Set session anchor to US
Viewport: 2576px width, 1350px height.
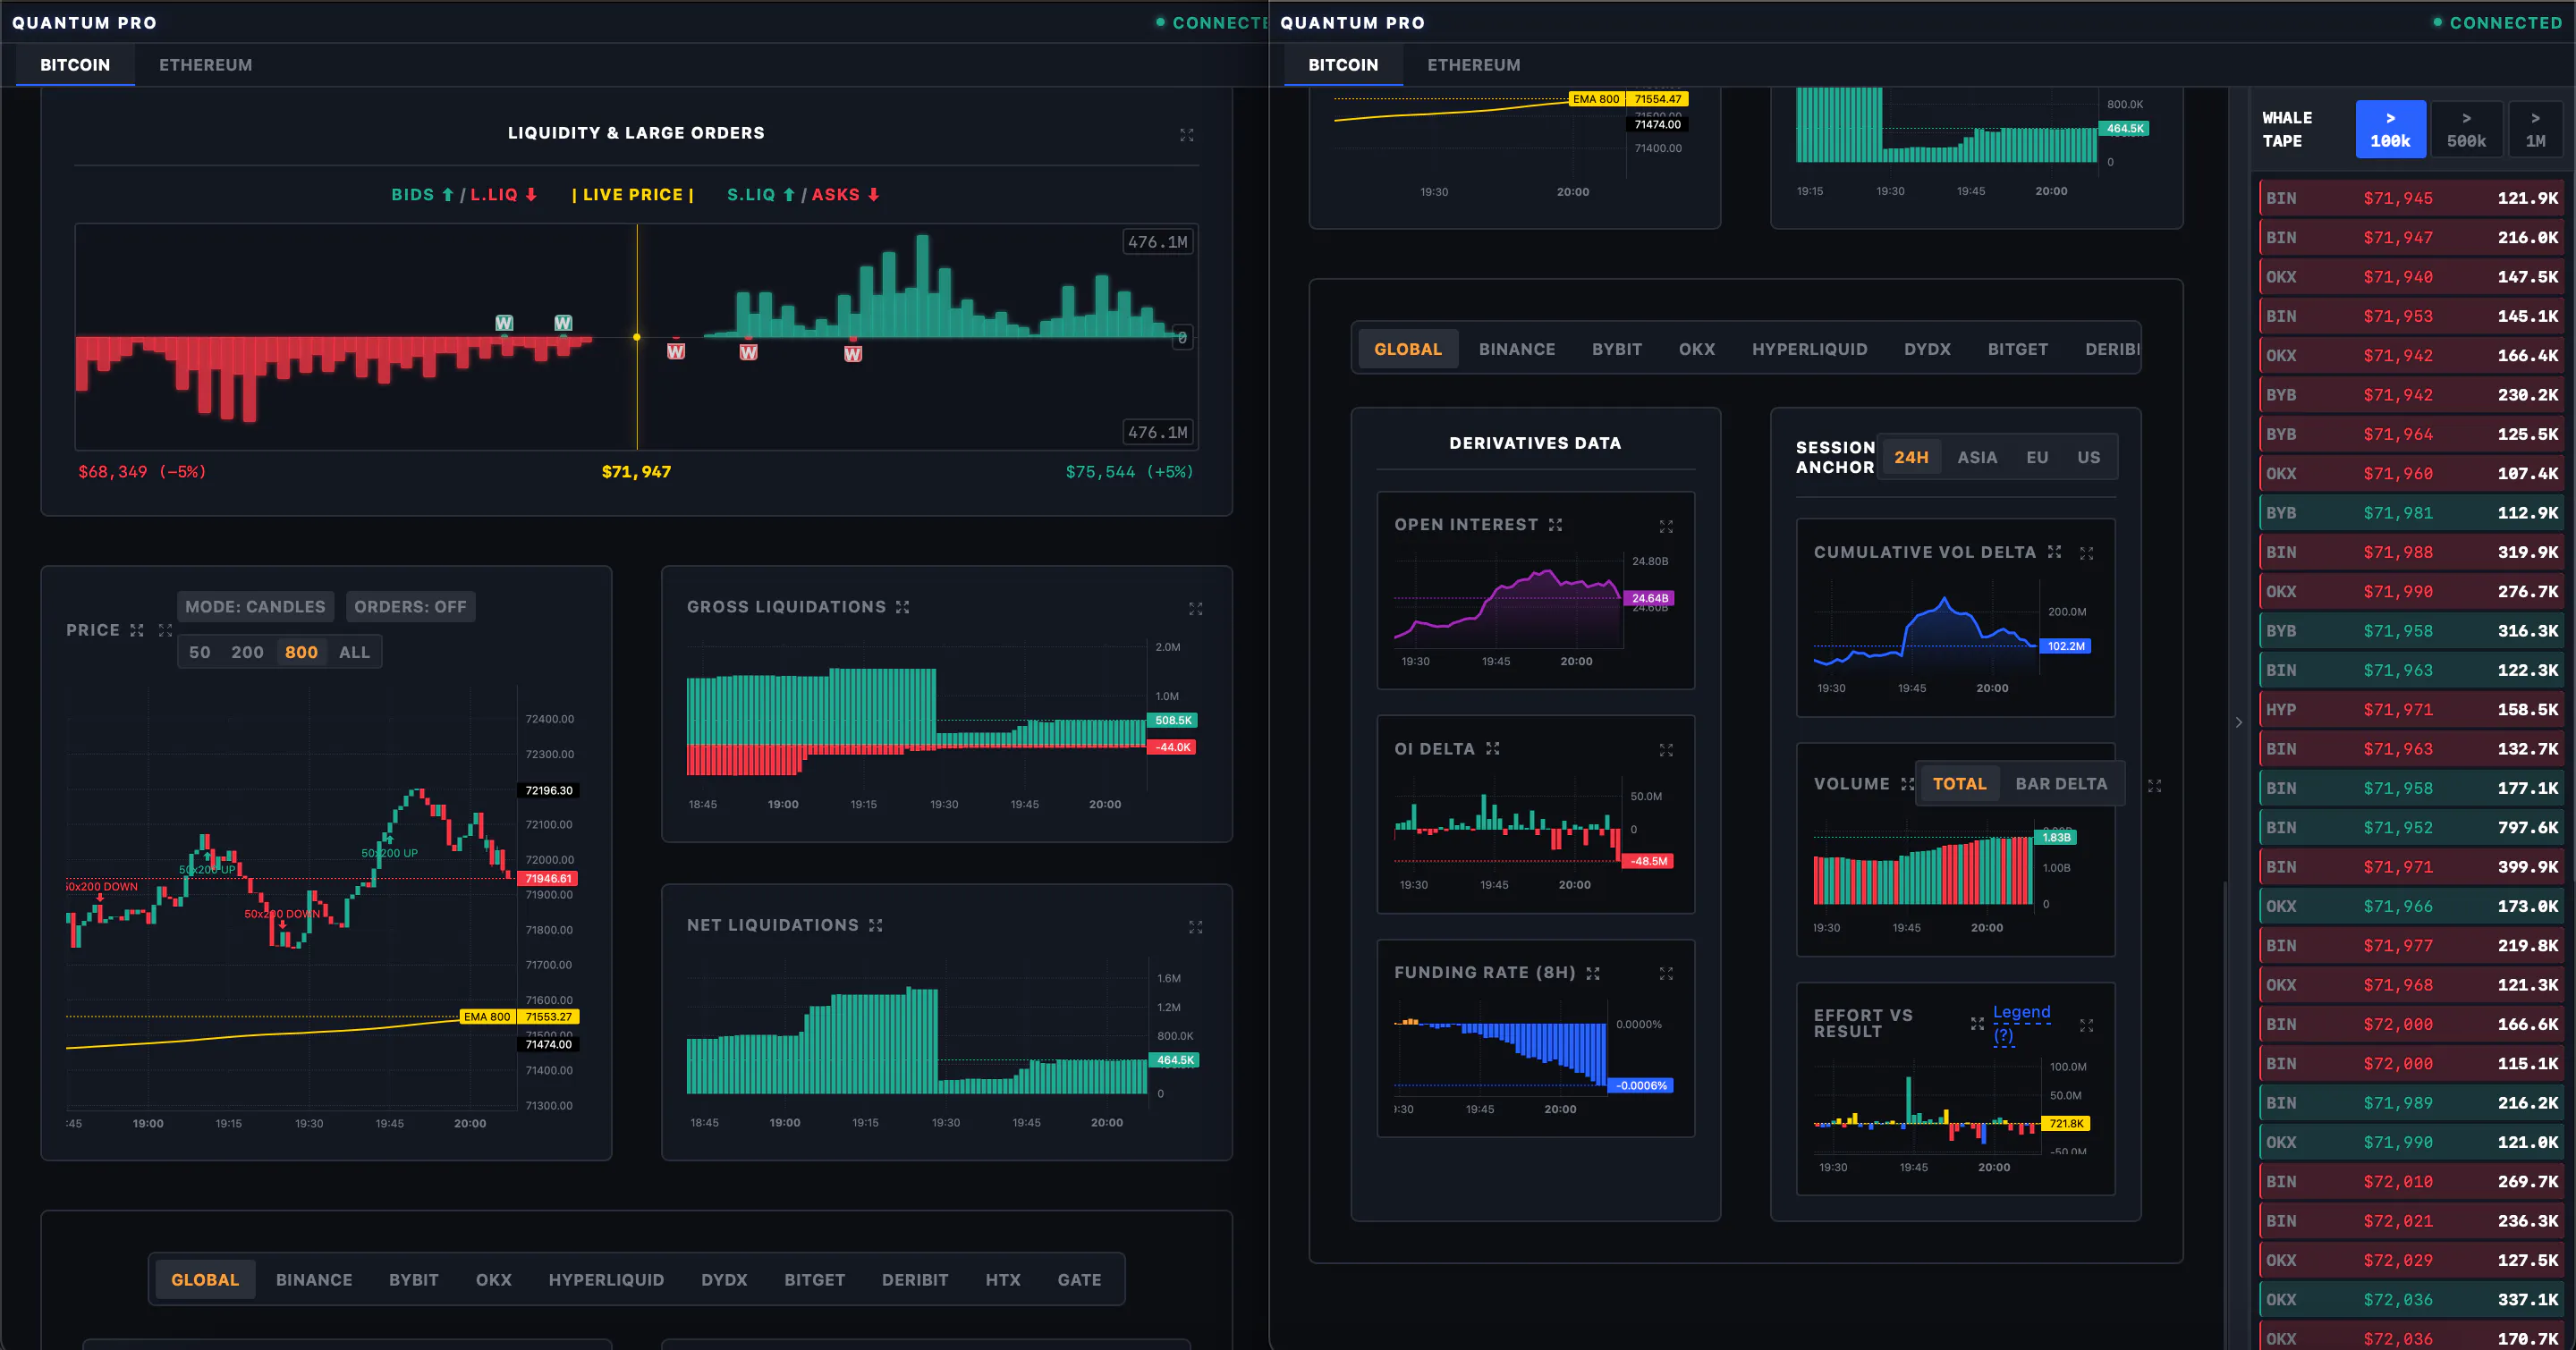(x=2088, y=458)
